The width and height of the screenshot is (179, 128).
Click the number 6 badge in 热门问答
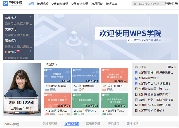point(136,100)
